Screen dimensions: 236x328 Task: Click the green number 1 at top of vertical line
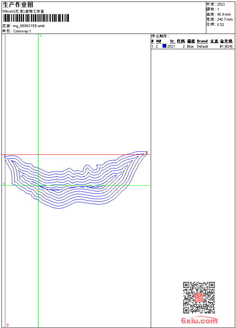click(x=41, y=35)
